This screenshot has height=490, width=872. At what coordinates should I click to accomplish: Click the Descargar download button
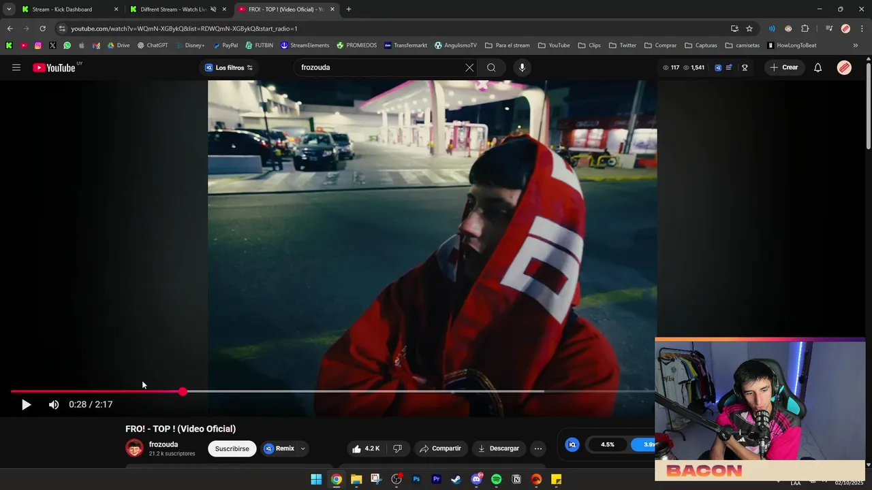click(499, 448)
